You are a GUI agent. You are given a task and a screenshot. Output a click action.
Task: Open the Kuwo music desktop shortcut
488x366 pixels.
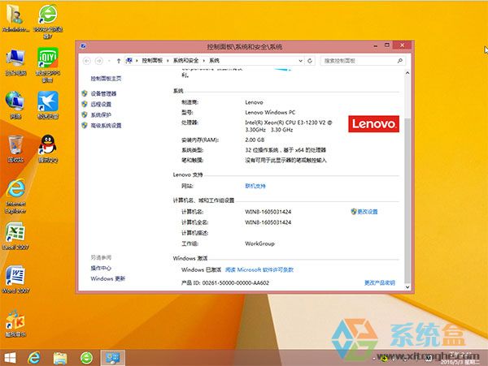[15, 323]
